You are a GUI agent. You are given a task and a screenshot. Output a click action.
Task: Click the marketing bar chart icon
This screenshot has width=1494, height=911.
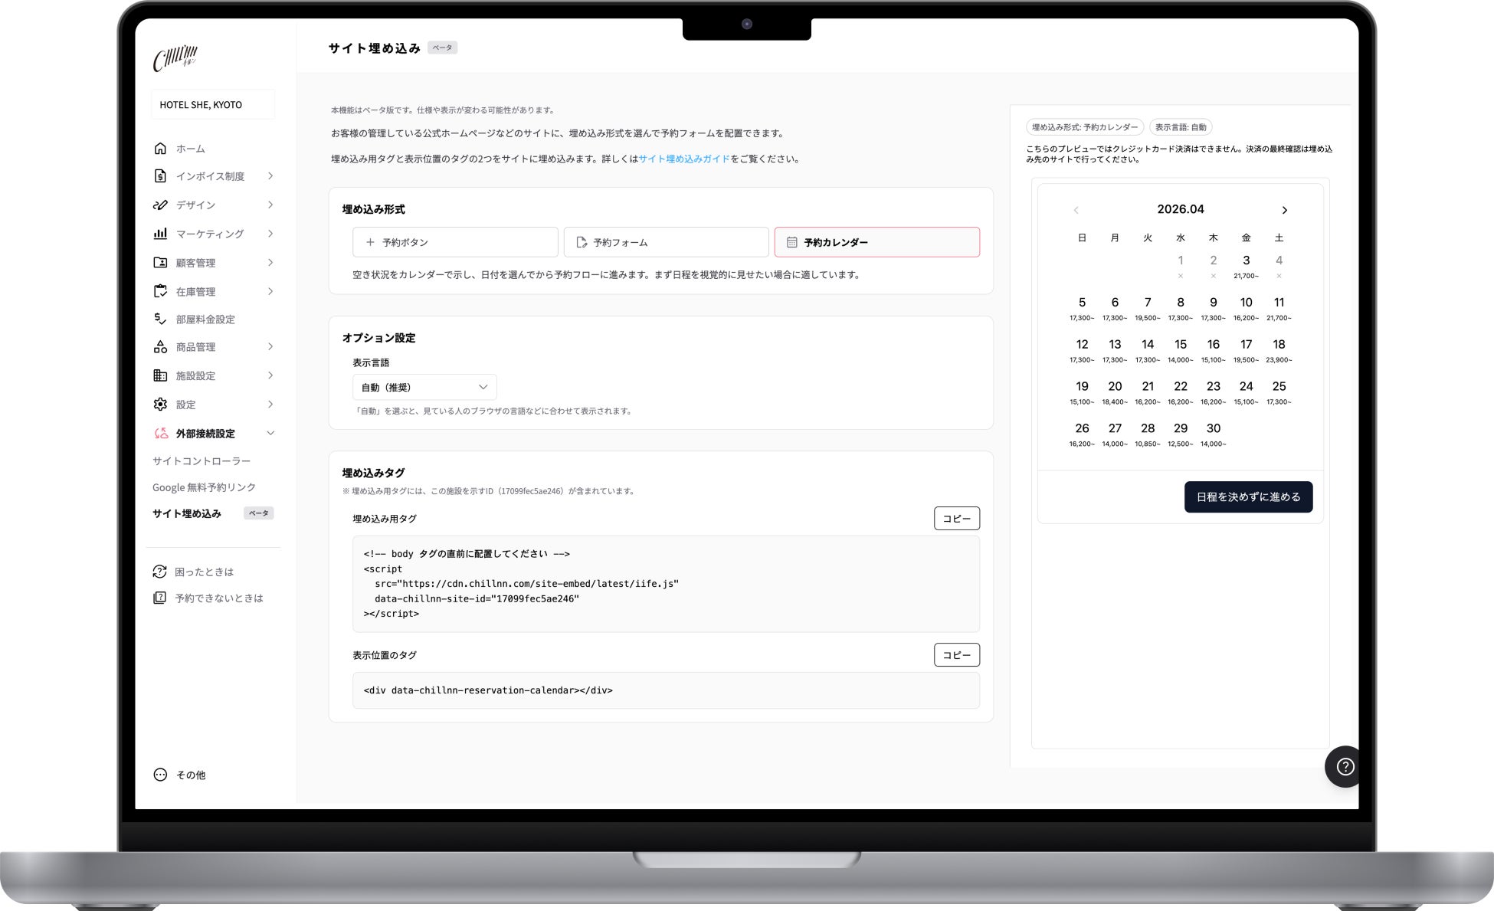coord(160,234)
